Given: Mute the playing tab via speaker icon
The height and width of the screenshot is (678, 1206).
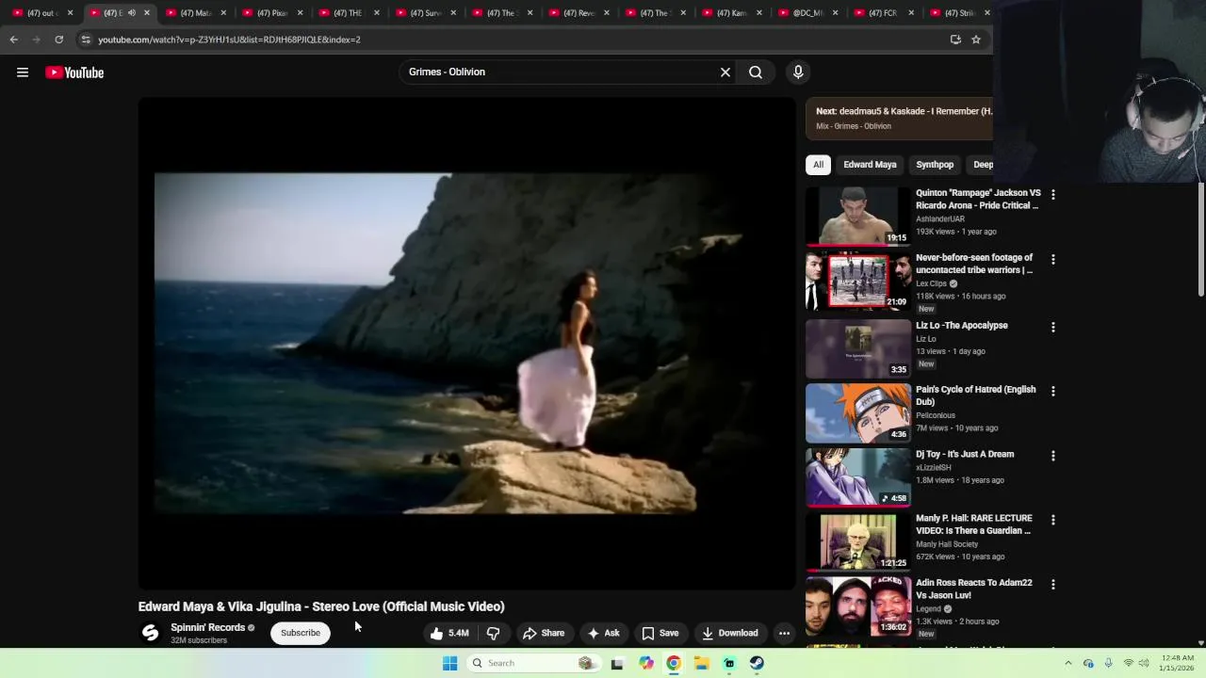Looking at the screenshot, I should (x=131, y=13).
